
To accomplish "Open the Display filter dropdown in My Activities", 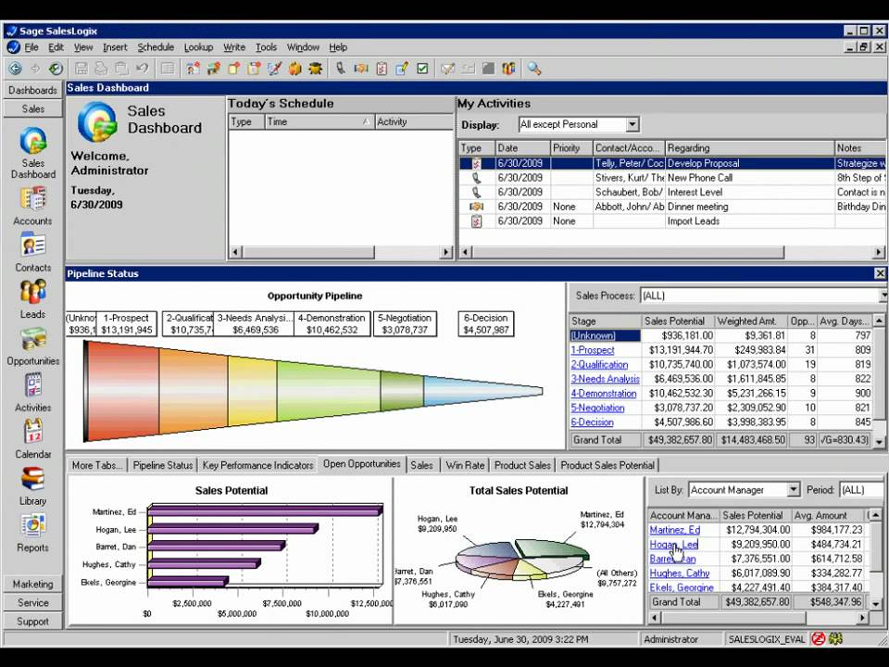I will tap(632, 124).
